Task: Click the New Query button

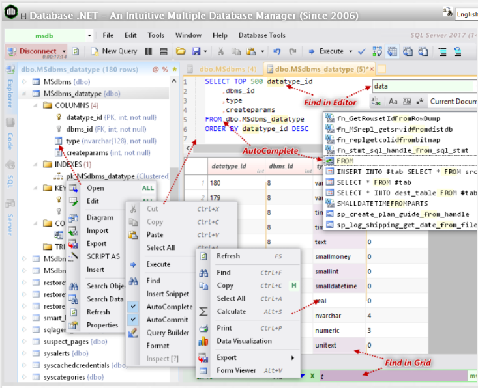Action: tap(114, 51)
